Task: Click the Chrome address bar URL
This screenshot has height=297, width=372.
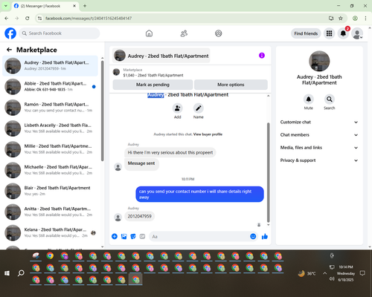Action: pyautogui.click(x=89, y=19)
